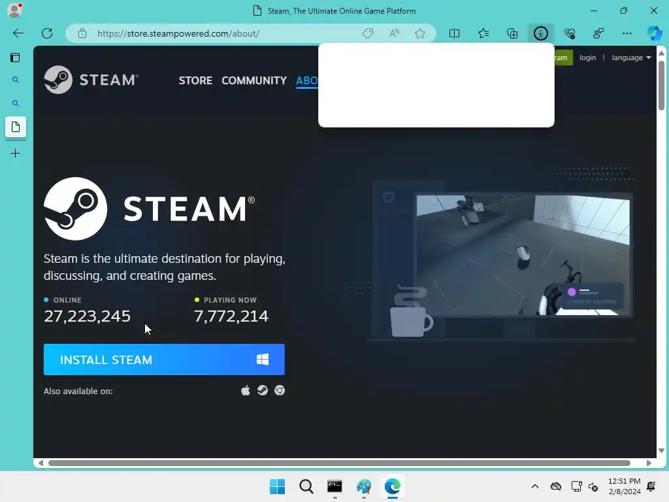Image resolution: width=669 pixels, height=502 pixels.
Task: Open the browser profile avatar
Action: coord(14,10)
